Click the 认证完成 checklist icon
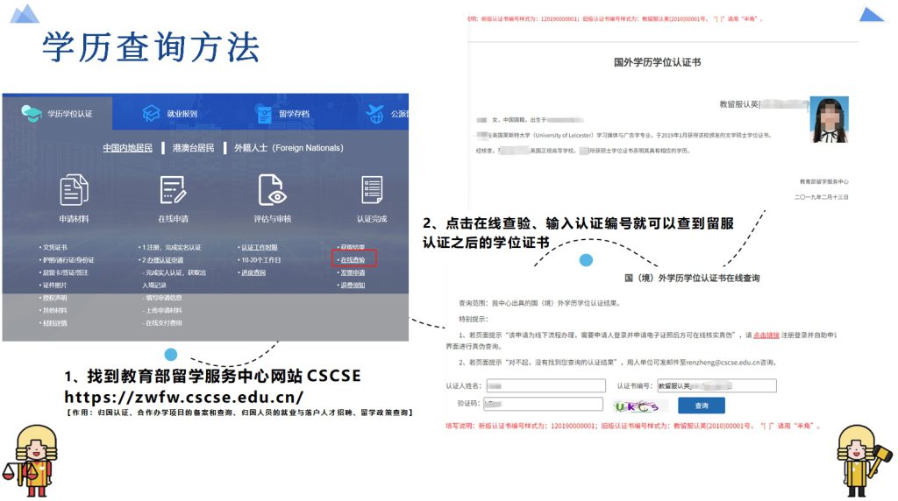Viewport: 898px width, 501px height. 371,190
